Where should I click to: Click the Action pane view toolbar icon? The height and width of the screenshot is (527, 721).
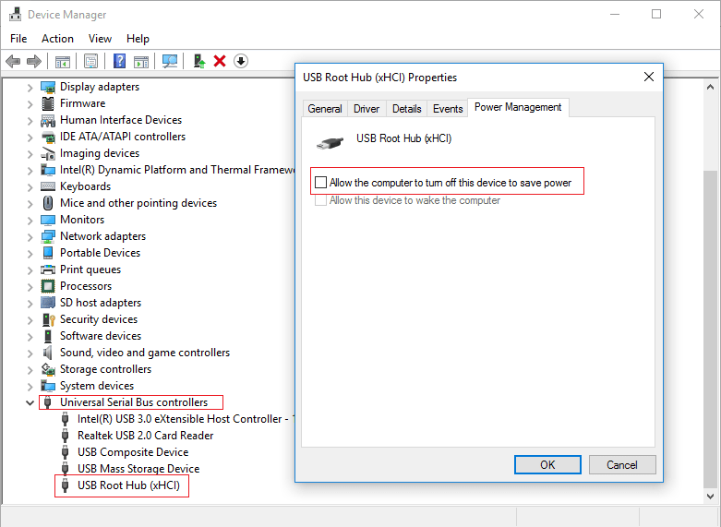(x=141, y=61)
